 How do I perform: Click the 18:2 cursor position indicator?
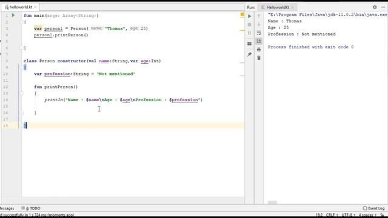(x=319, y=215)
